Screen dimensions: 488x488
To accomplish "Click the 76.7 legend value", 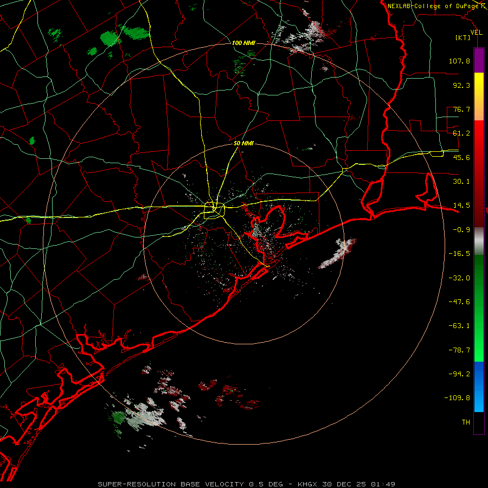I will point(461,109).
